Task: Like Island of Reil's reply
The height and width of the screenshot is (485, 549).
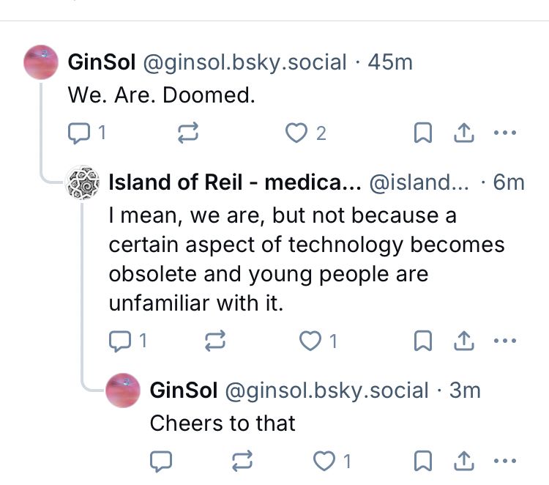Action: (312, 341)
